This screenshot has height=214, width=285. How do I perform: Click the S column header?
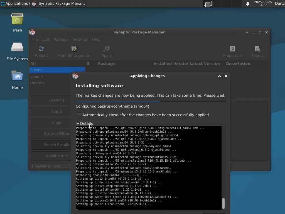coord(88,64)
